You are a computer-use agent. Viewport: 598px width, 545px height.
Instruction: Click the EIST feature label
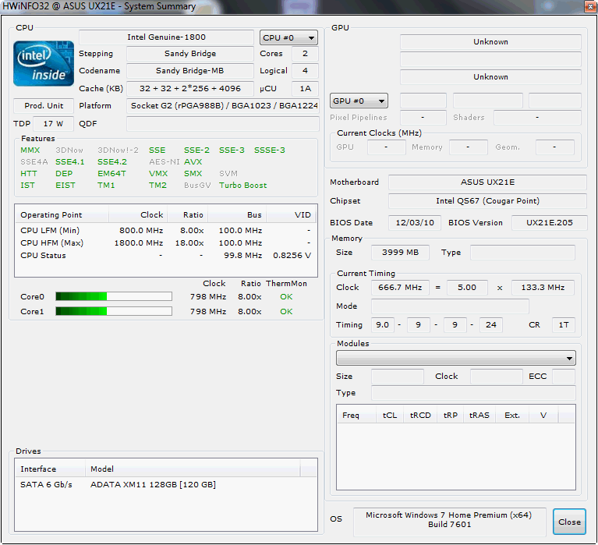(x=65, y=186)
